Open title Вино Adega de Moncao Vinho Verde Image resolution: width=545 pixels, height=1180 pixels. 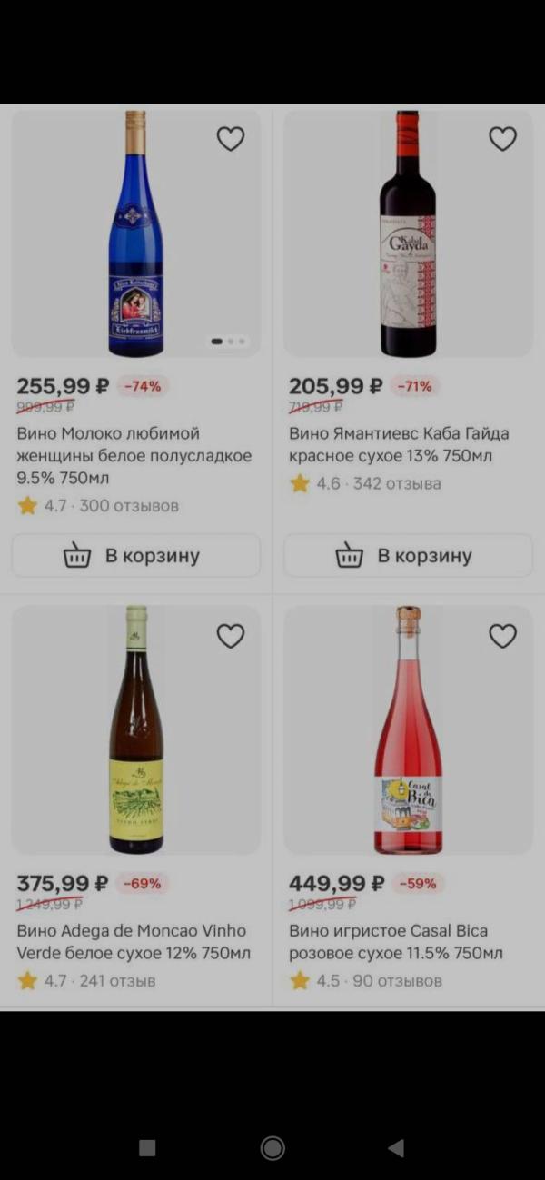(x=133, y=942)
